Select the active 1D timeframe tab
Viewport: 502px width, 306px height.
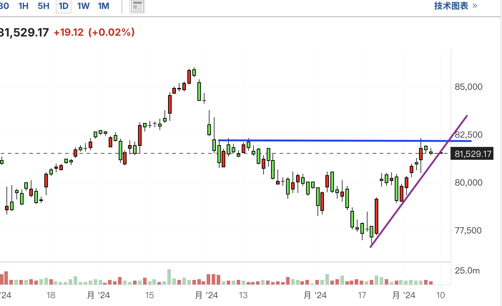(x=63, y=6)
